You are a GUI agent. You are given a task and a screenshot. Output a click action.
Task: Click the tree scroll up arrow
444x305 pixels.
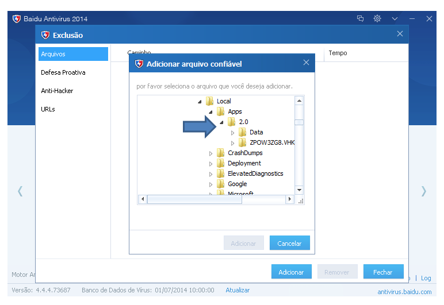pyautogui.click(x=299, y=101)
